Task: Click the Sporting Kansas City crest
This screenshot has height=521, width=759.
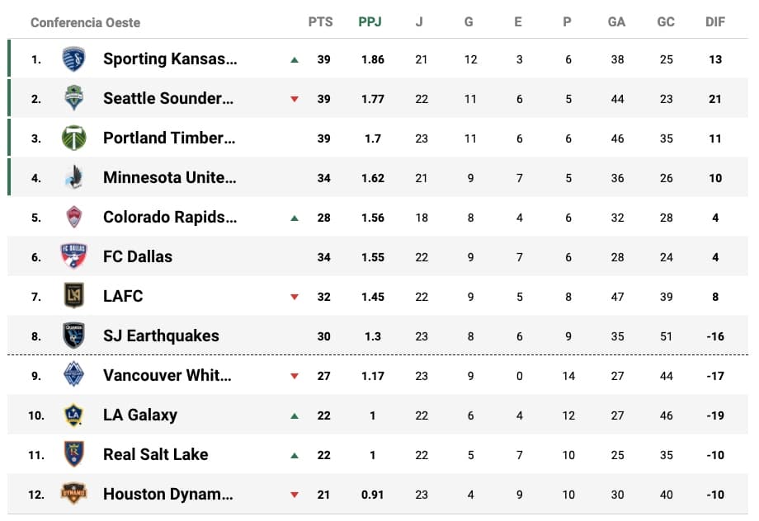Action: [74, 59]
